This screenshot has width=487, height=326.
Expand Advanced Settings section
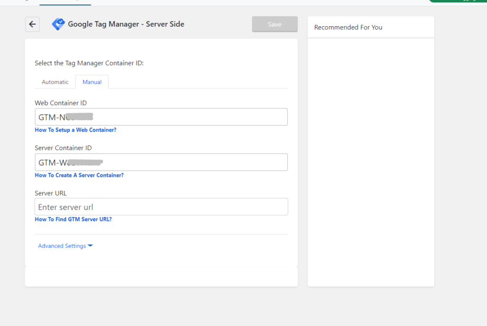[x=65, y=246]
